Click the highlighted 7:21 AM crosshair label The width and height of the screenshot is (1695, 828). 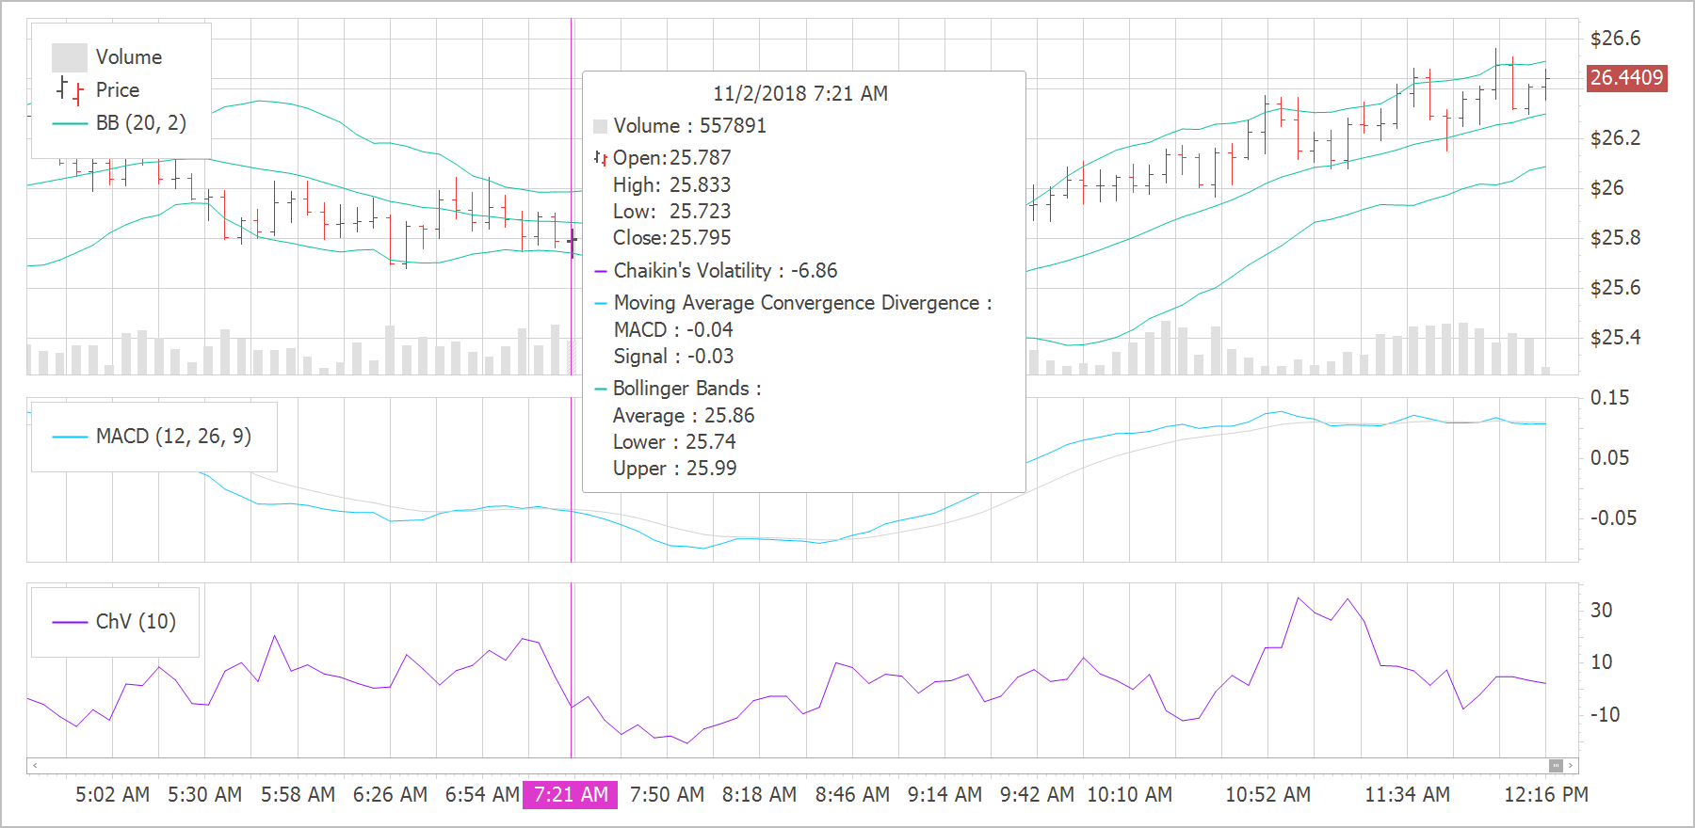571,795
